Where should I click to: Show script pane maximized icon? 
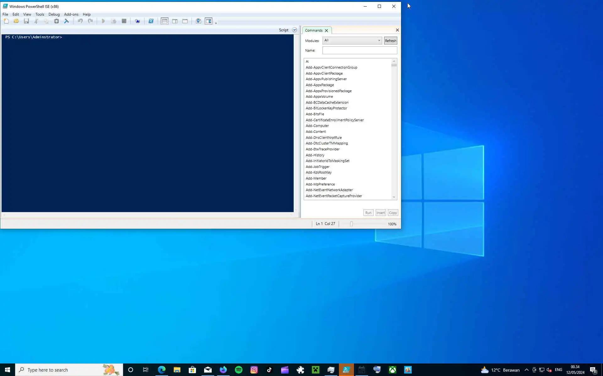tap(185, 21)
